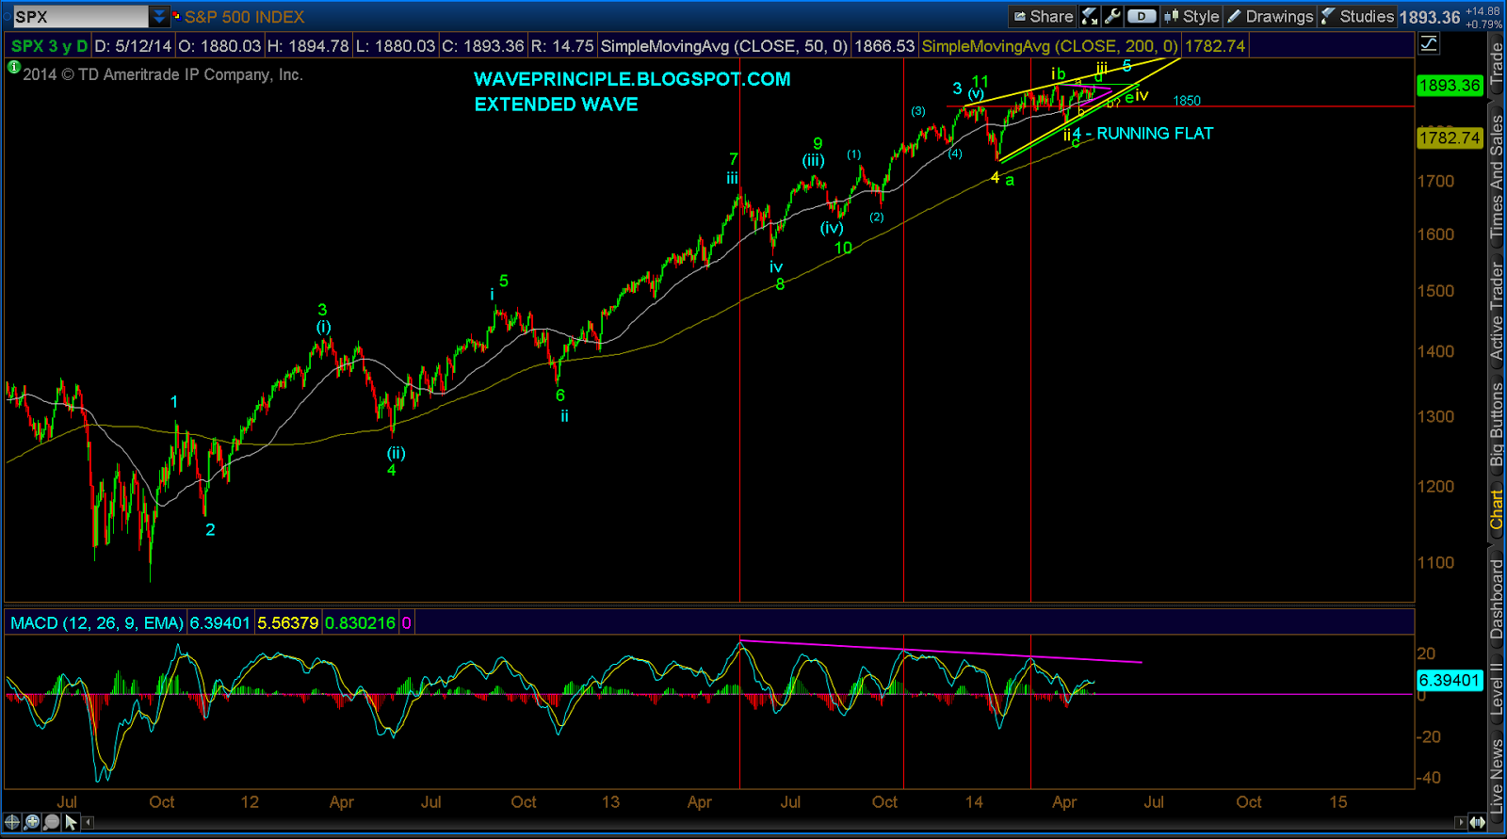This screenshot has width=1507, height=839.
Task: Click the cyan 6.39401 MACD value bubble
Action: [x=1450, y=680]
